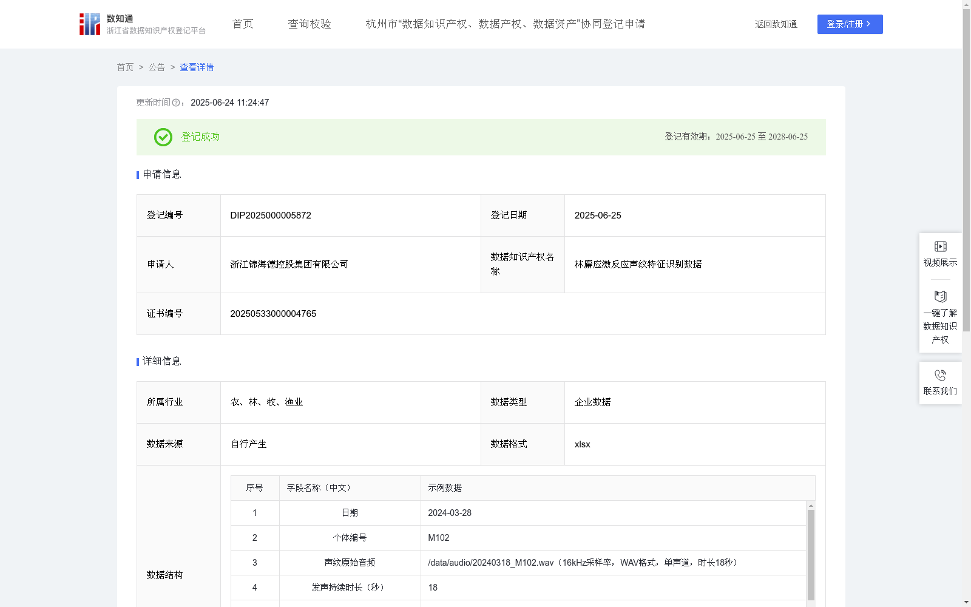Click the name 林麝应激反应声纹特征识别数据

638,265
